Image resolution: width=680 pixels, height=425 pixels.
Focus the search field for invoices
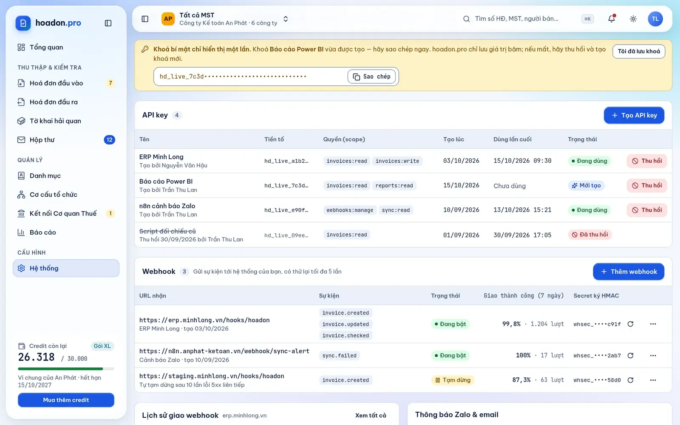point(528,19)
